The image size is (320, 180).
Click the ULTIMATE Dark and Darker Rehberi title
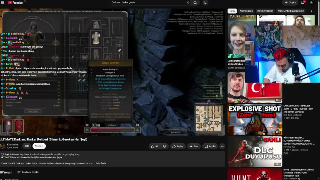point(43,139)
